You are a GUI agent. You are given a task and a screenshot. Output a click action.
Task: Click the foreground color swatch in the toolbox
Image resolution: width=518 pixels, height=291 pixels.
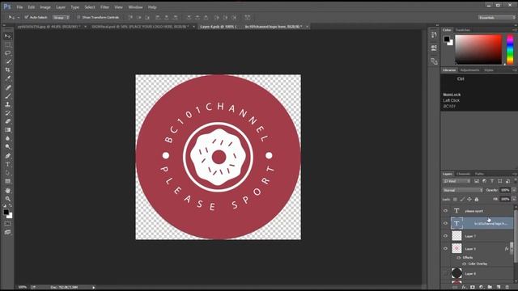pos(6,213)
